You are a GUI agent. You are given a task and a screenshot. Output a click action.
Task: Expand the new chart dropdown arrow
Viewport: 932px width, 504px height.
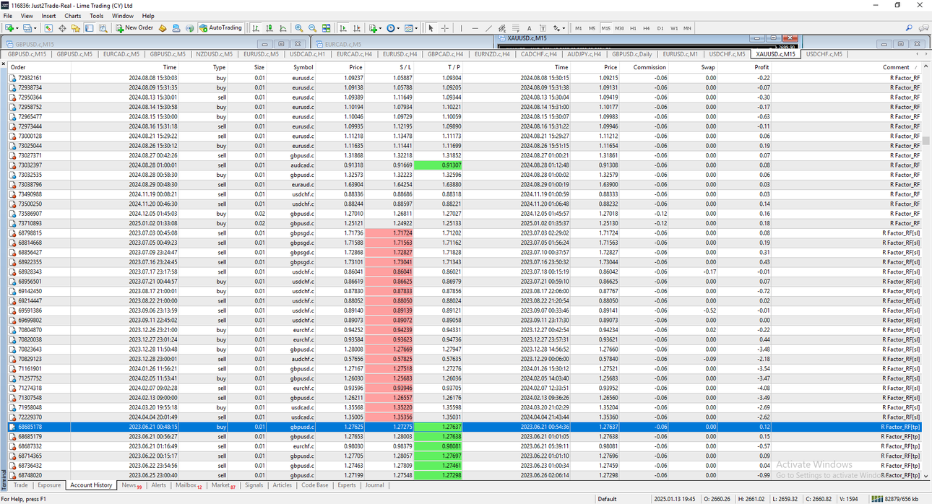tap(17, 28)
